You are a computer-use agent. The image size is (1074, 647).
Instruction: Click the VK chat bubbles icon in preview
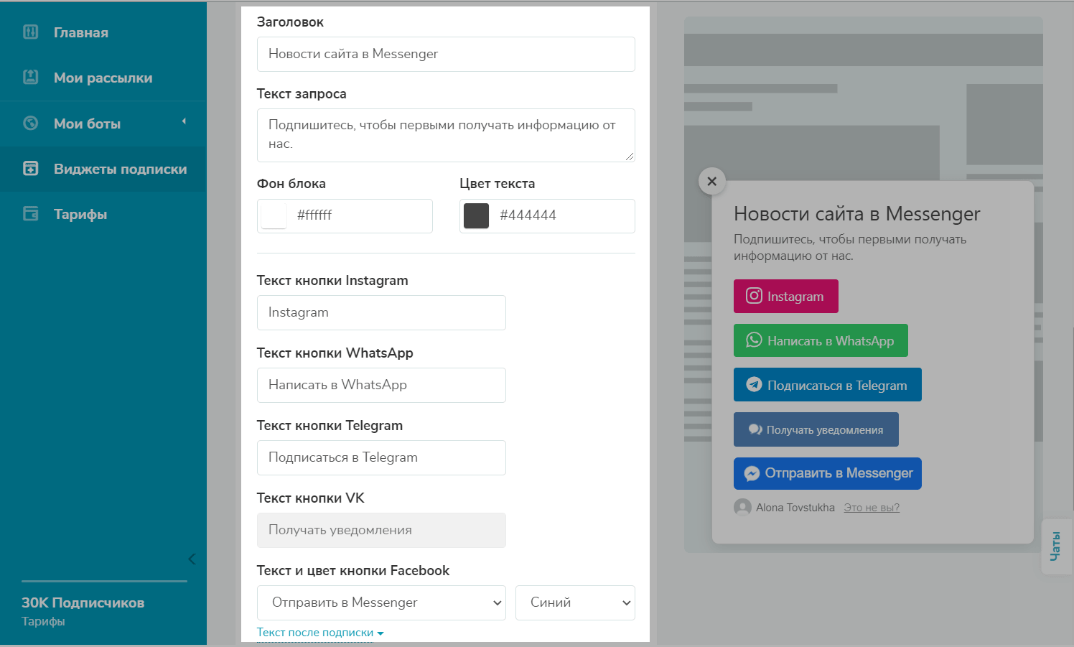click(x=755, y=429)
